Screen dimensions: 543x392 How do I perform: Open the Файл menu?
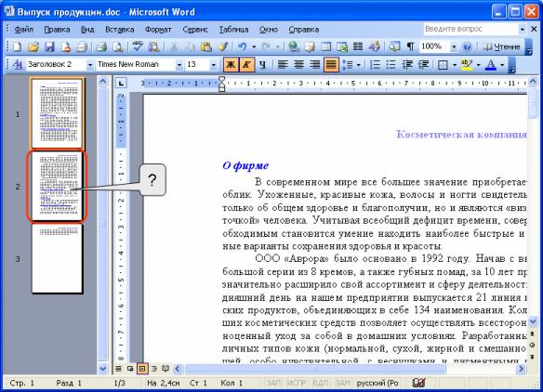click(x=24, y=30)
